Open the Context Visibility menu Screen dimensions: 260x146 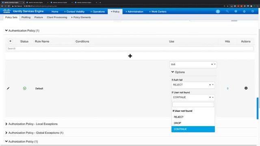tap(74, 12)
